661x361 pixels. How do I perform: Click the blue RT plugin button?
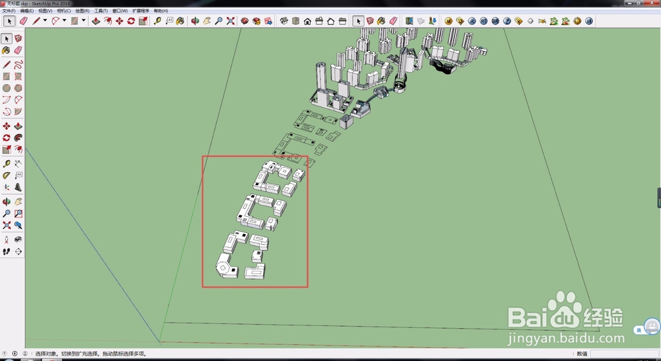point(484,20)
